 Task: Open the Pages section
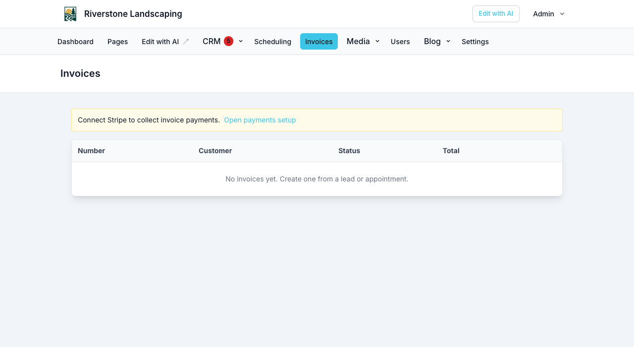[x=117, y=42]
